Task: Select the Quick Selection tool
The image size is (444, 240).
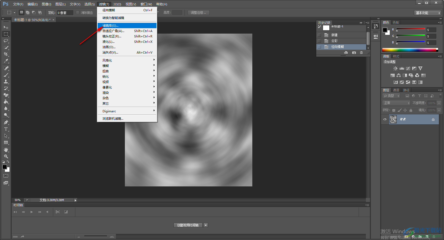Action: [x=6, y=47]
